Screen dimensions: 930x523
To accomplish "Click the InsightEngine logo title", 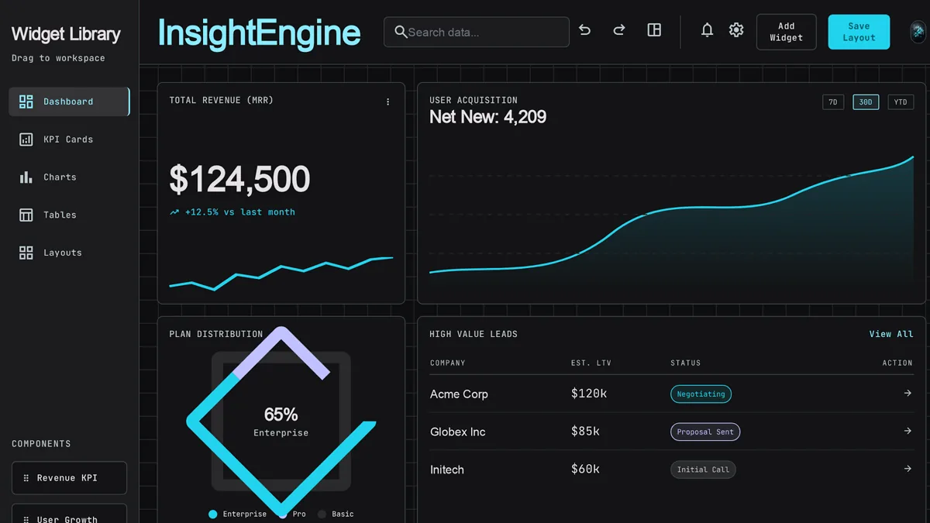I will [x=259, y=33].
